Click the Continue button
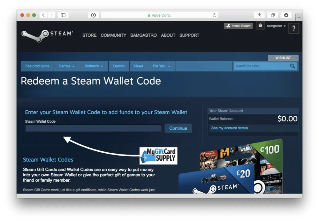The image size is (319, 222). (x=178, y=128)
